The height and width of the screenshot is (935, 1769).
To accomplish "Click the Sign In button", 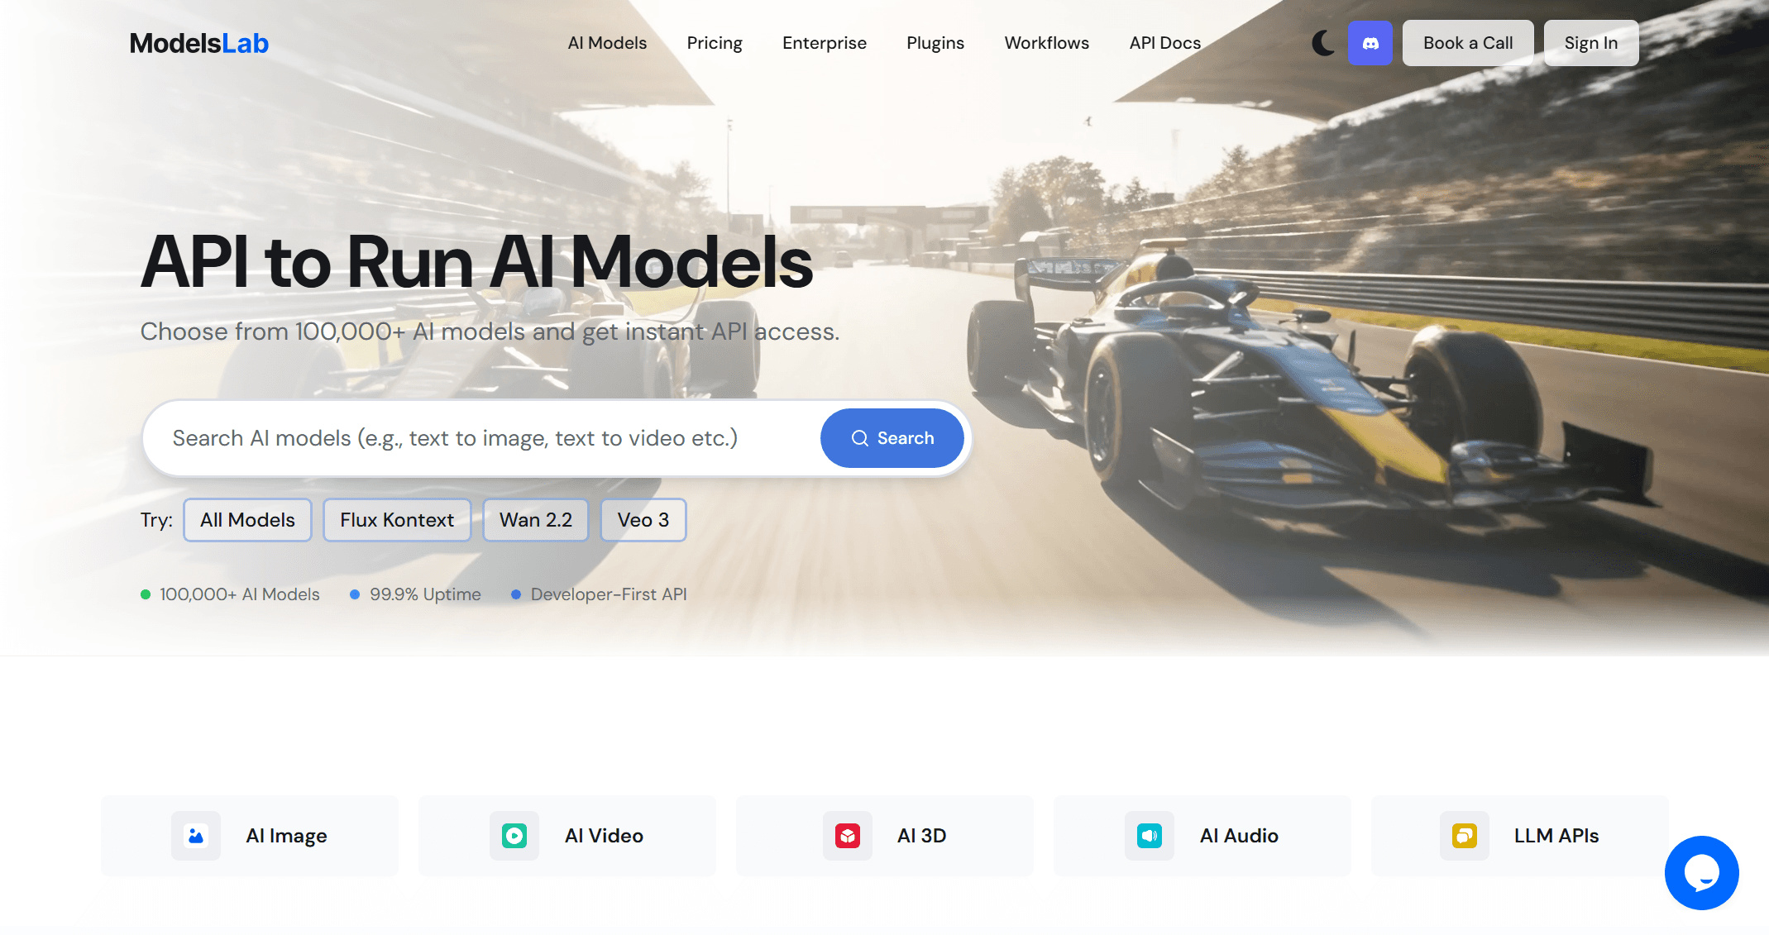I will pyautogui.click(x=1591, y=43).
